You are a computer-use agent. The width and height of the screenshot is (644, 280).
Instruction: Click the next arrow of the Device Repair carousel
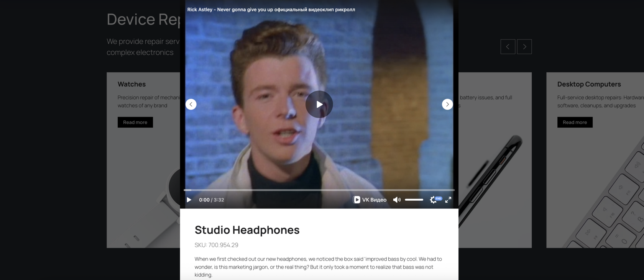pos(524,47)
